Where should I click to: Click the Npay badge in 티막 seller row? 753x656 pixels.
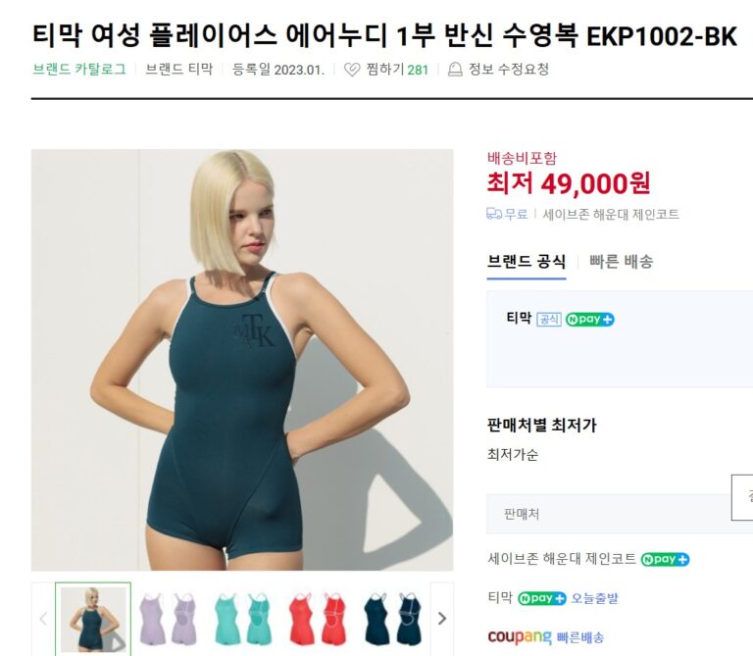tap(542, 598)
